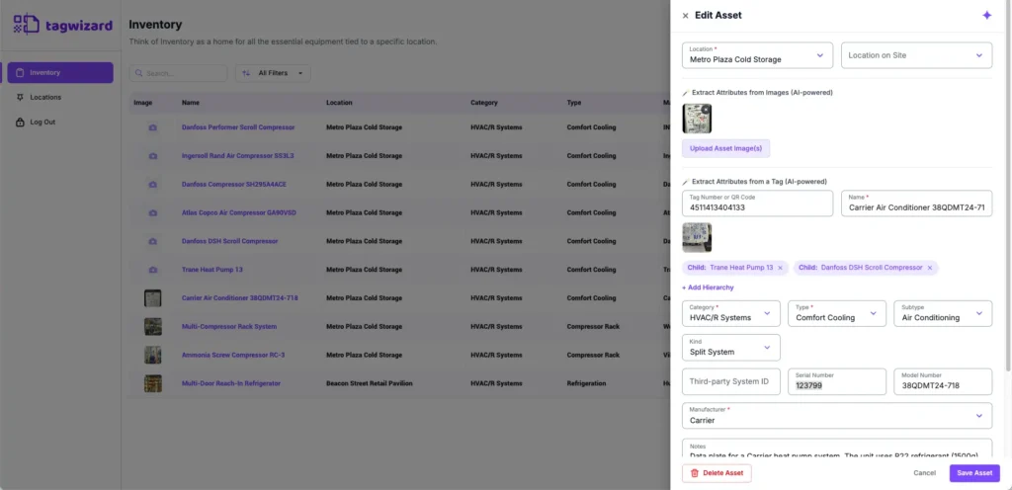The image size is (1012, 490).
Task: Open Multi-Compressor Rack System link
Action: [229, 326]
